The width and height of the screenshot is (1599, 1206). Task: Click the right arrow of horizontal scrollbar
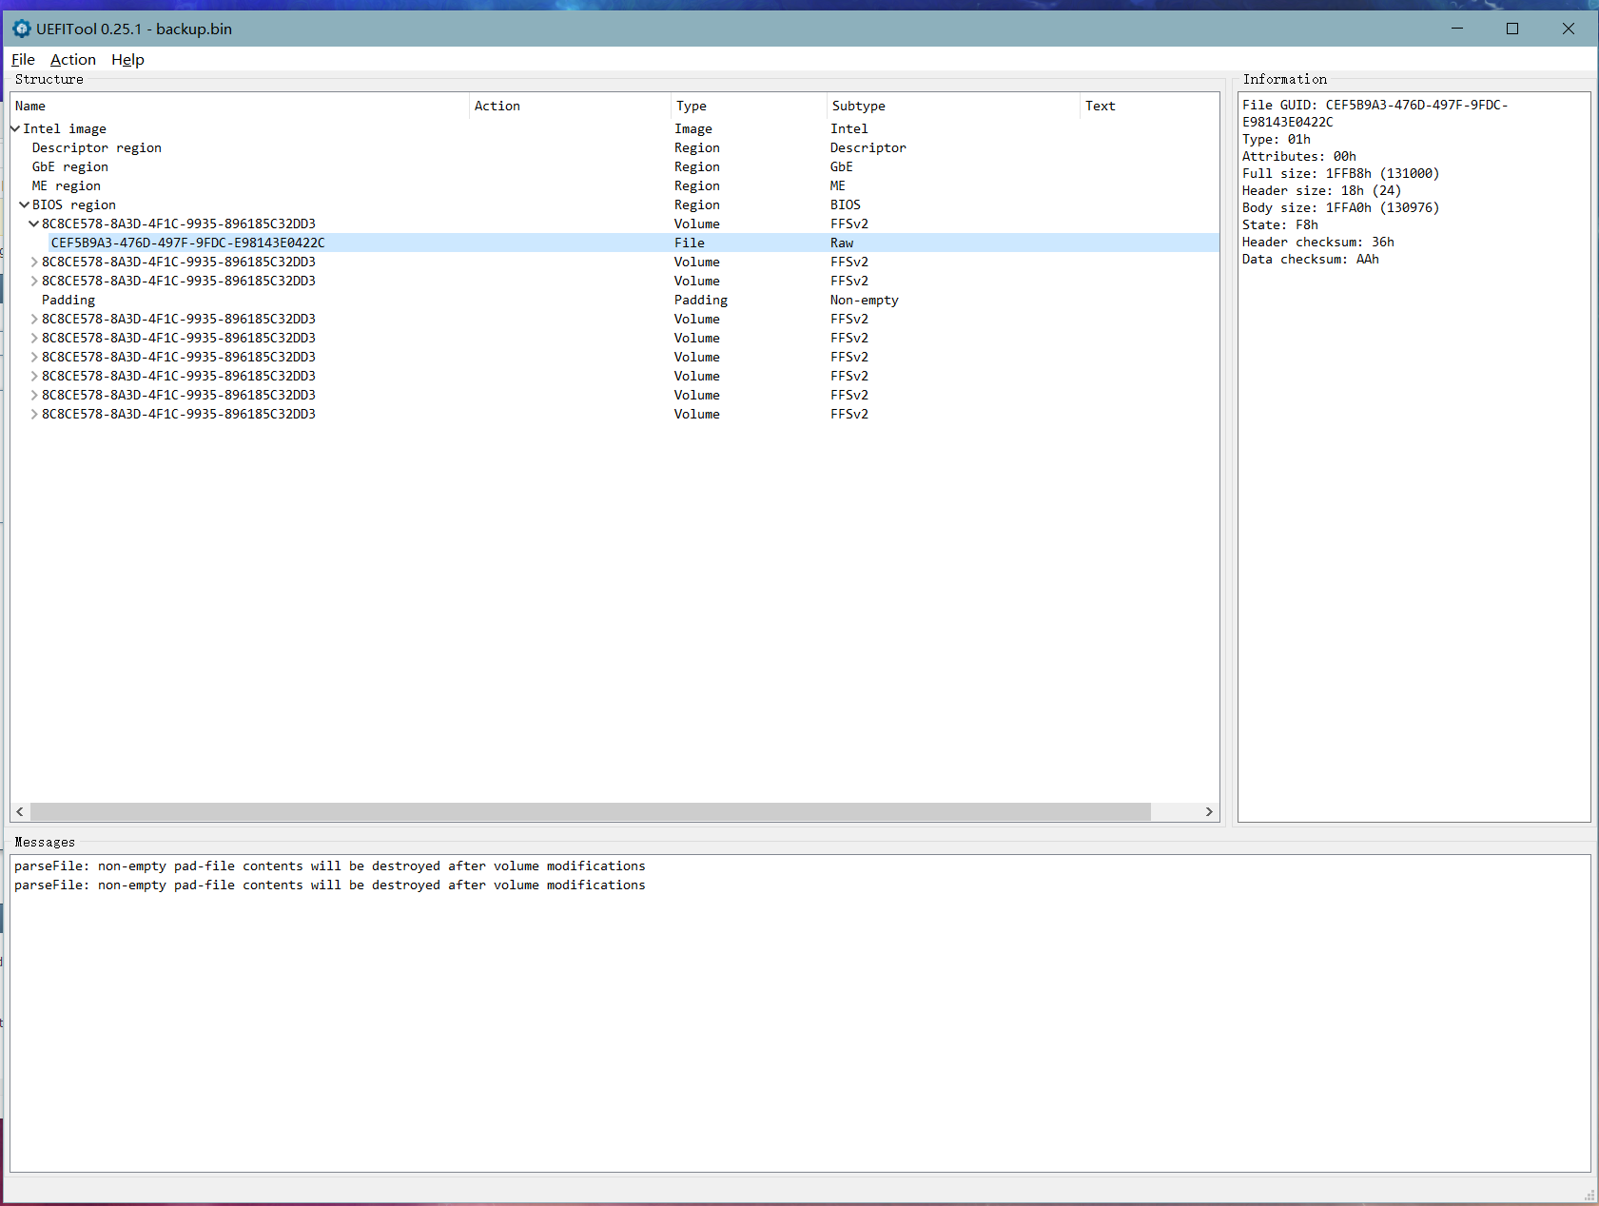coord(1209,811)
